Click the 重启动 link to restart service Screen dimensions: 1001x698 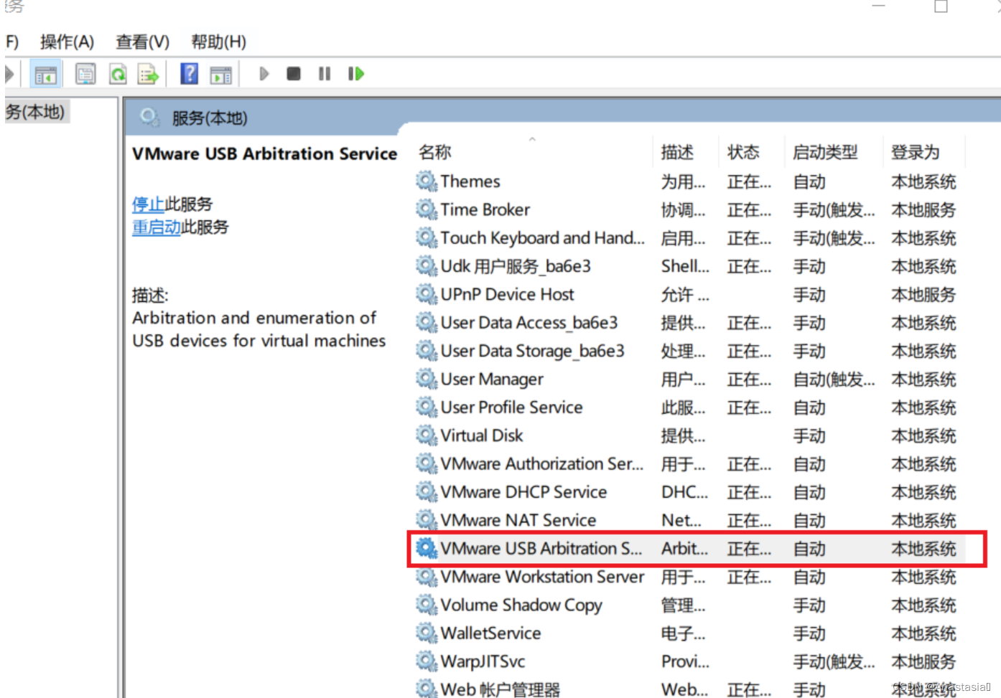tap(156, 227)
